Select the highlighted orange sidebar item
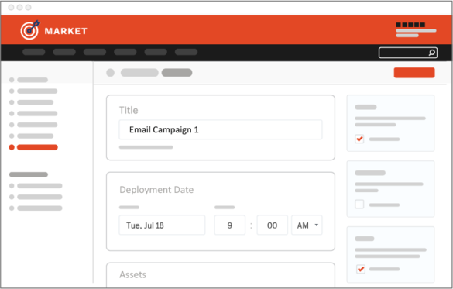 click(33, 147)
